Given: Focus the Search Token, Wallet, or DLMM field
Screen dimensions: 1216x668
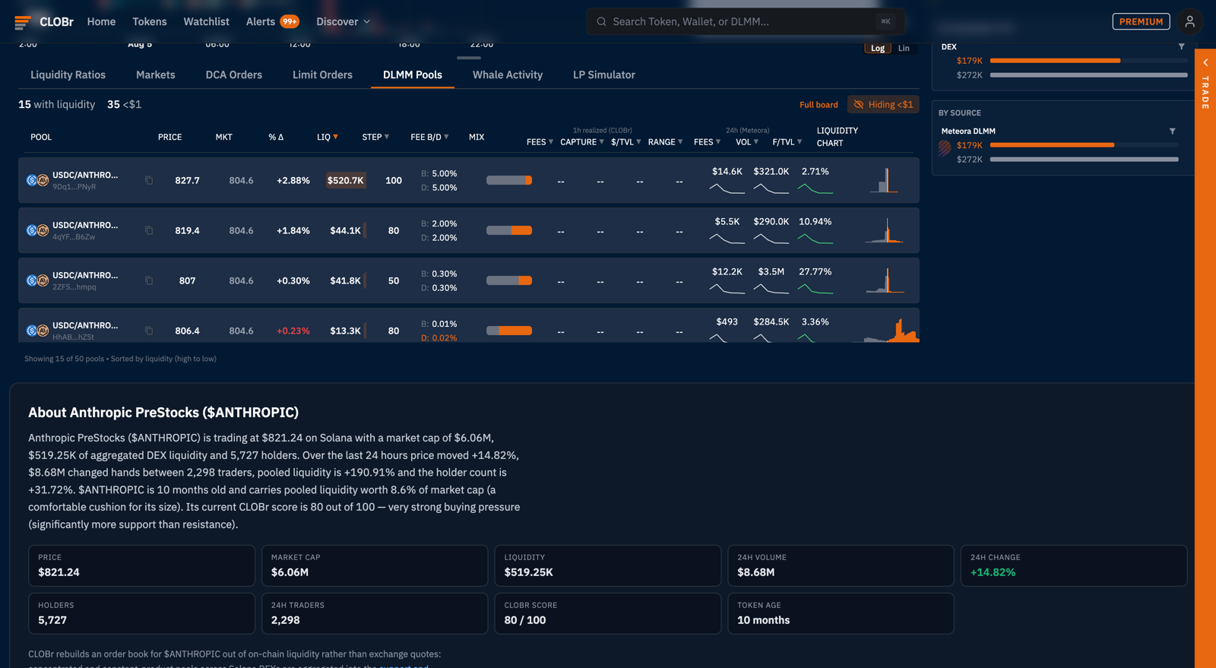Looking at the screenshot, I should [745, 21].
